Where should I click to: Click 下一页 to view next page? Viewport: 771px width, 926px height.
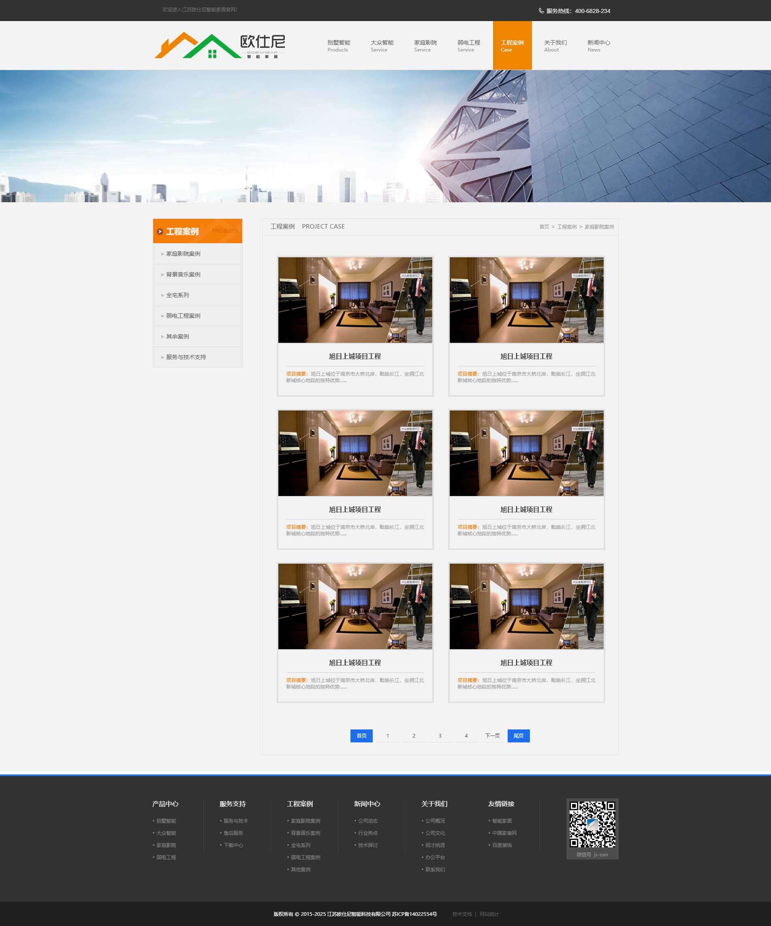tap(492, 736)
